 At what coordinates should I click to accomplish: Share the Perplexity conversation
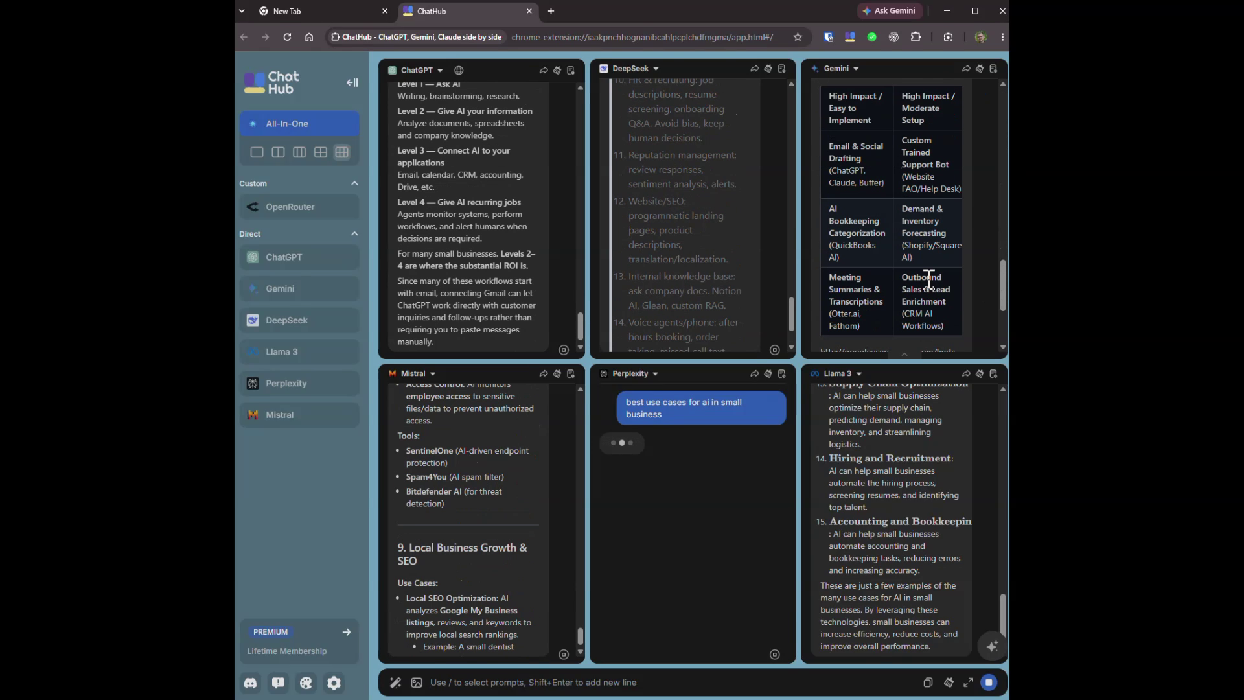[x=754, y=373]
